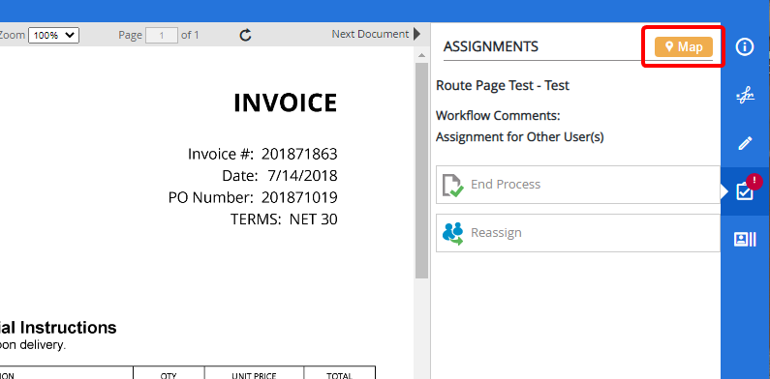Open the ID card barcode panel icon
Screen dimensions: 770x379
click(745, 239)
